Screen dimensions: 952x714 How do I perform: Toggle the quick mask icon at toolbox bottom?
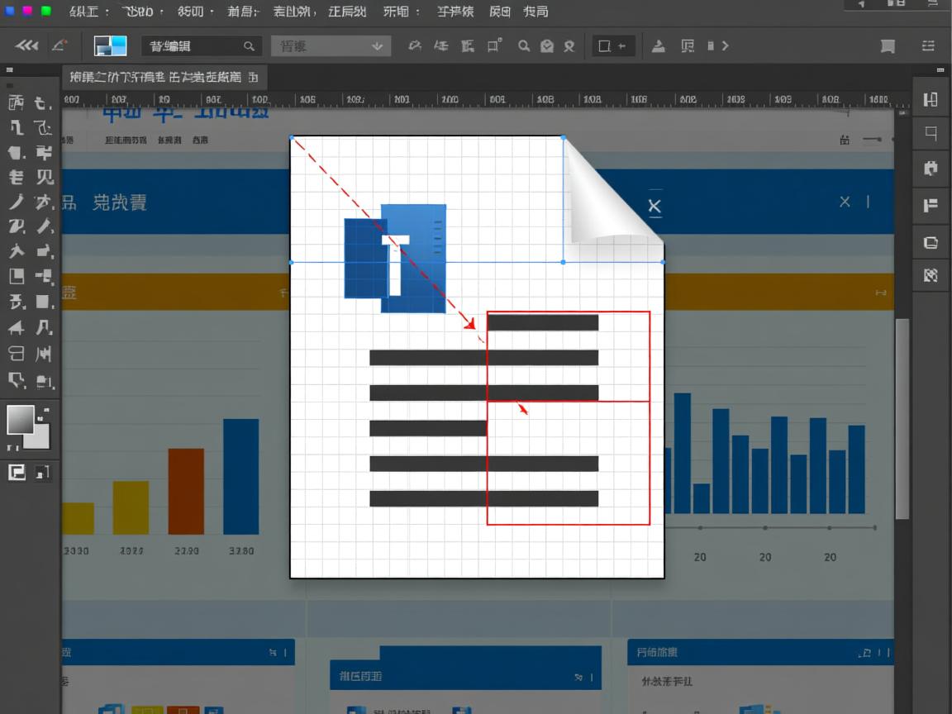pyautogui.click(x=17, y=473)
